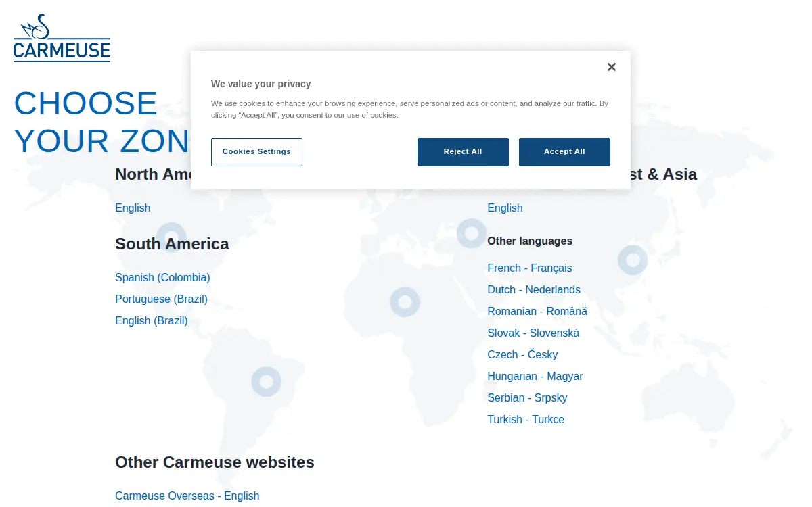This screenshot has width=812, height=507.
Task: Choose Portuguese (Brazil) language
Action: click(x=161, y=299)
